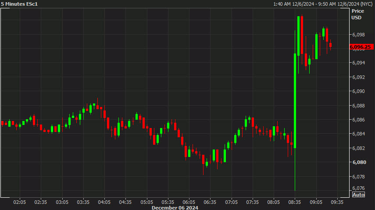Click the 05:35 time axis label

(168, 202)
